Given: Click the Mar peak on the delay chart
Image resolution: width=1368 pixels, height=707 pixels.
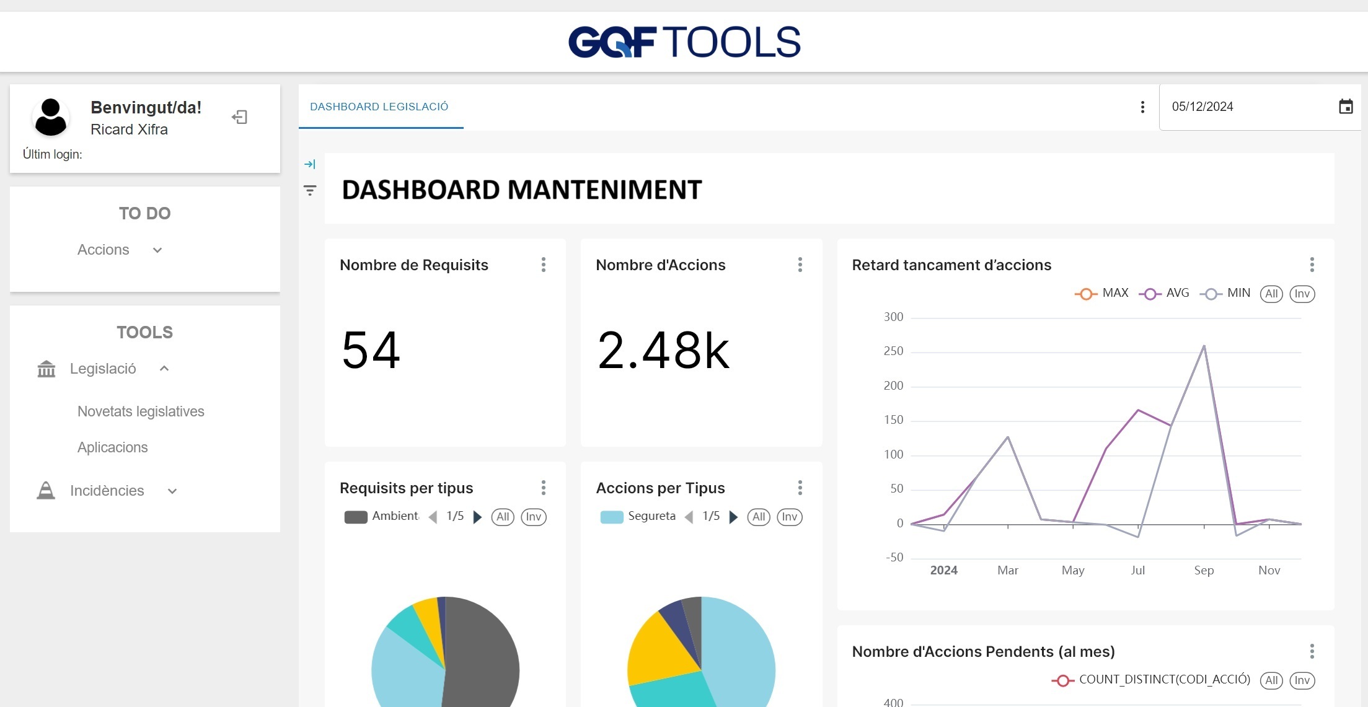Looking at the screenshot, I should click(1008, 437).
